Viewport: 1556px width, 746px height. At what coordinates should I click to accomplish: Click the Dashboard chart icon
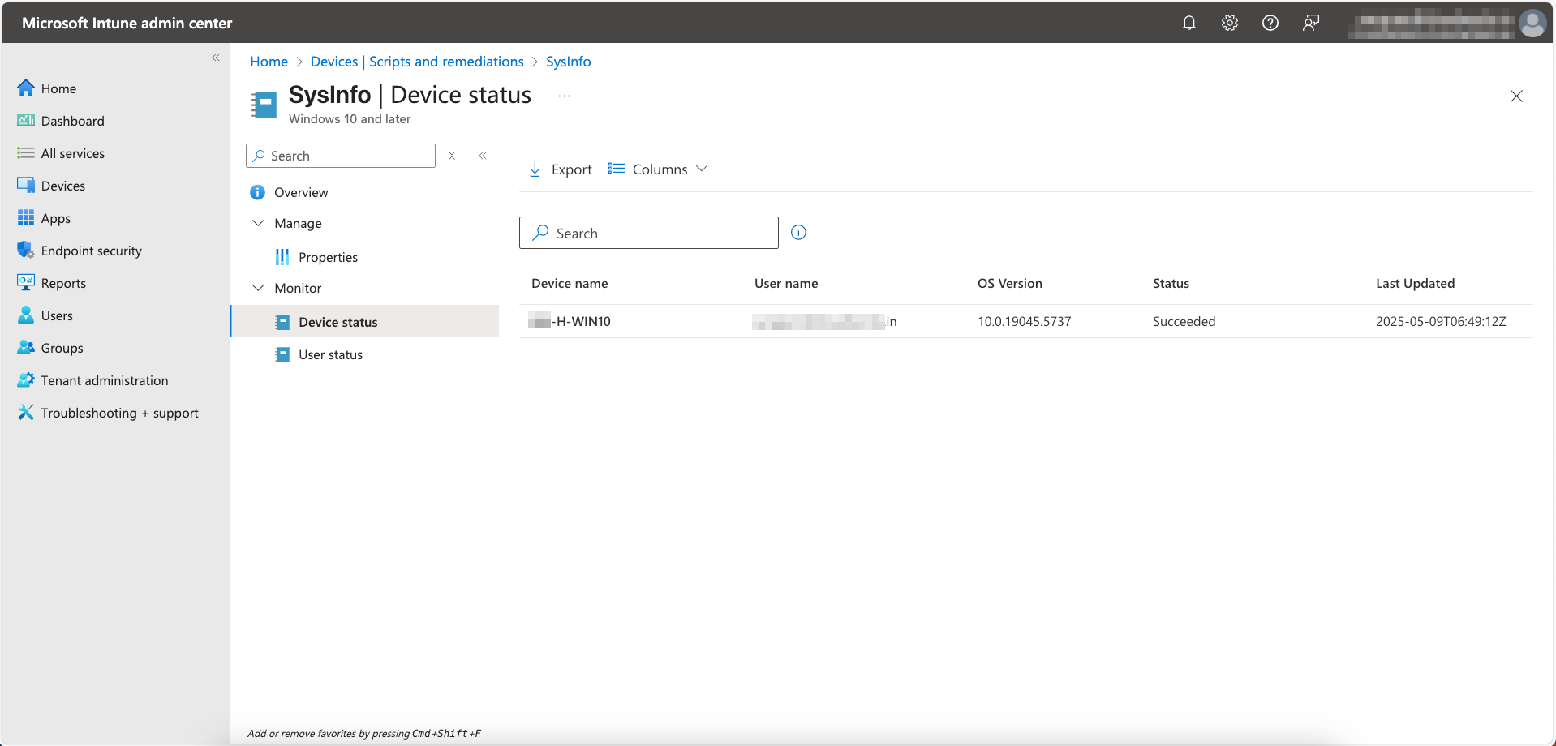[x=26, y=120]
